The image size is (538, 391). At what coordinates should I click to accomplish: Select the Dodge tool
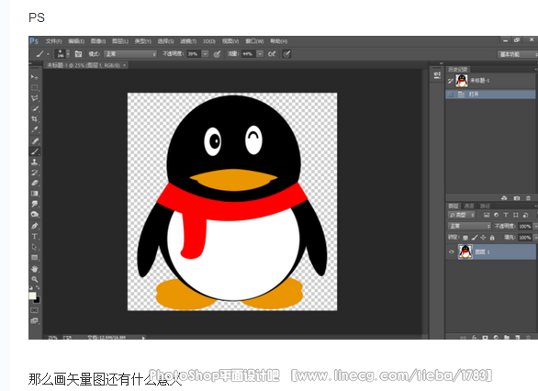click(x=34, y=215)
